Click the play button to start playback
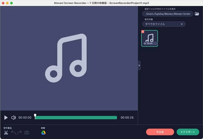This screenshot has width=203, height=139. click(x=6, y=118)
